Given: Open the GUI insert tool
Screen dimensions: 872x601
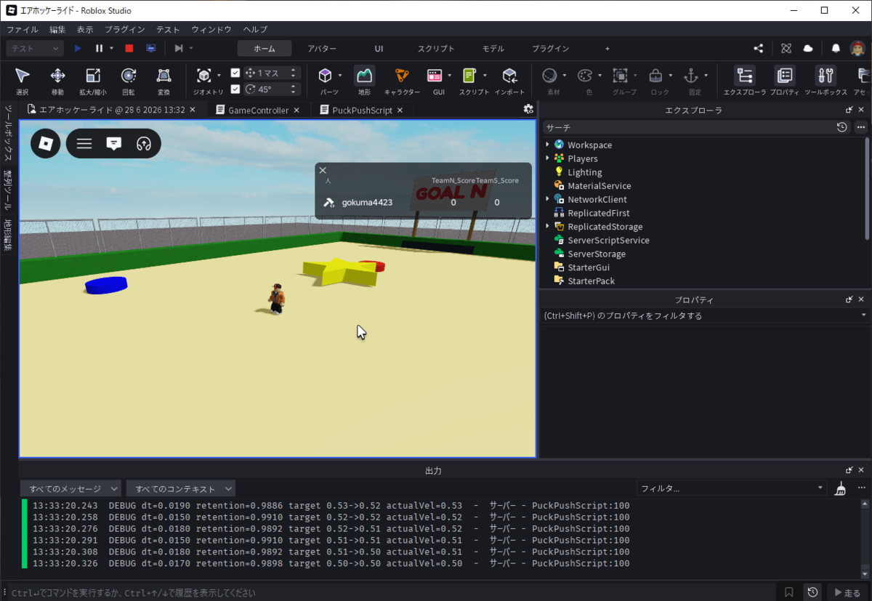Looking at the screenshot, I should point(435,76).
